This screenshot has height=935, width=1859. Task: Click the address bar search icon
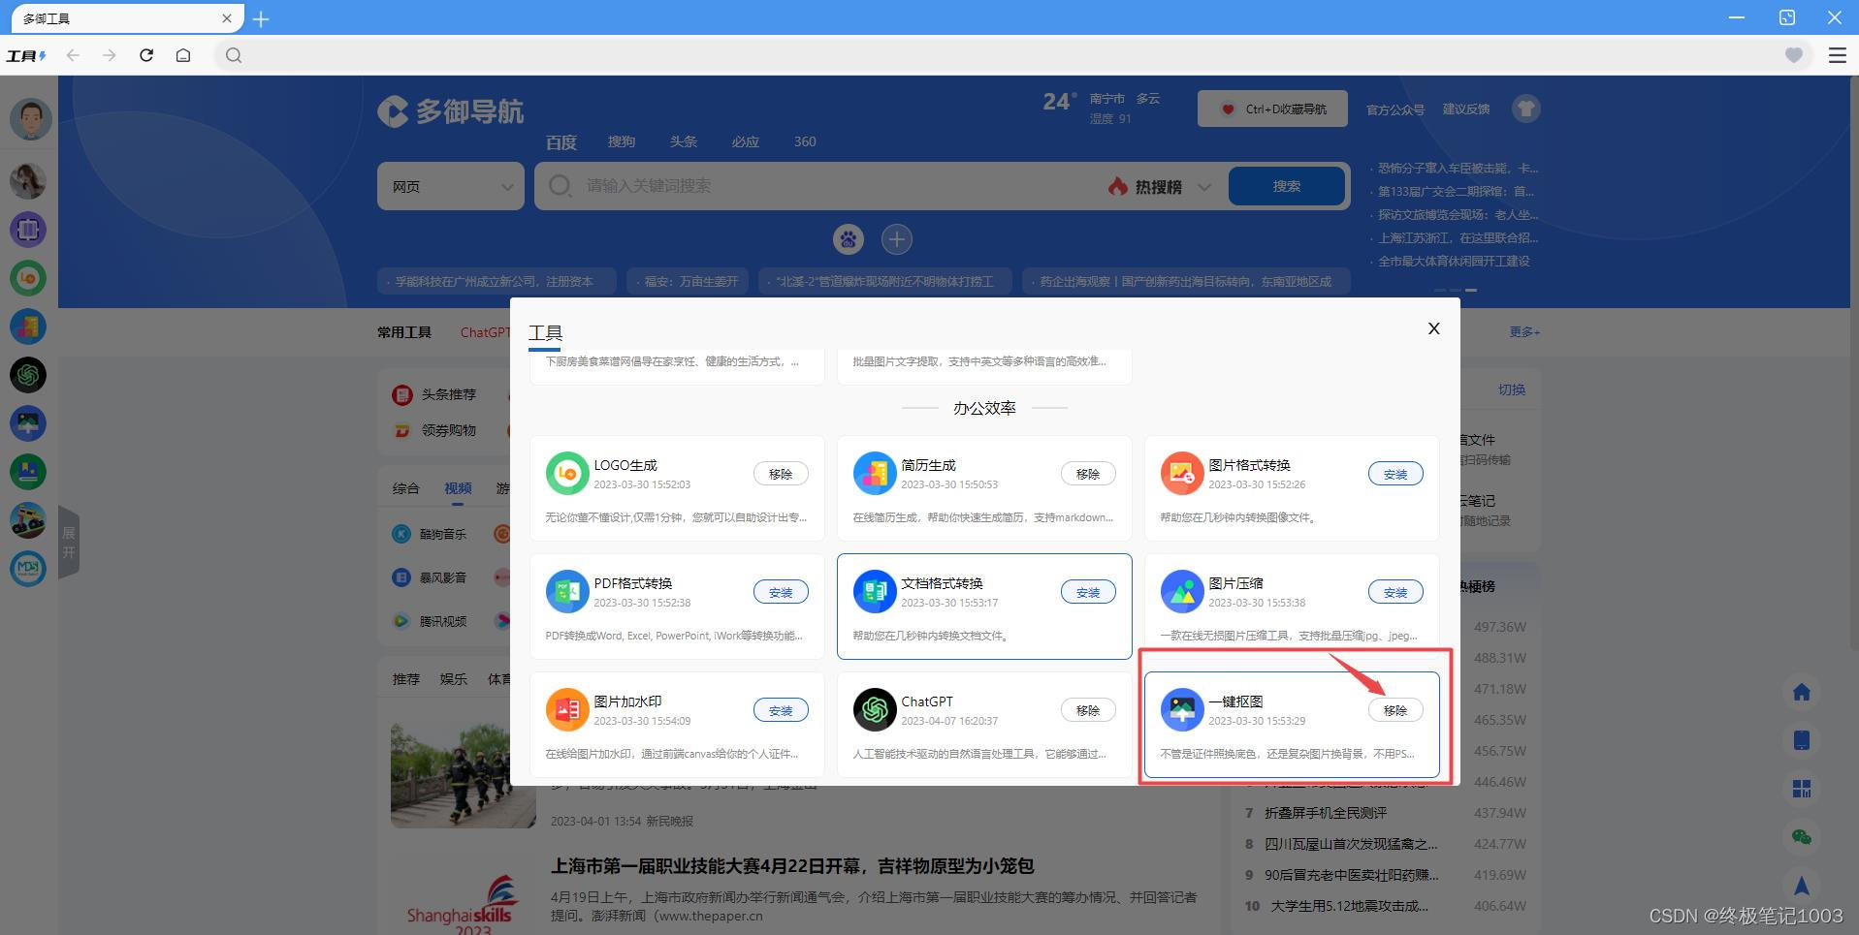(234, 55)
